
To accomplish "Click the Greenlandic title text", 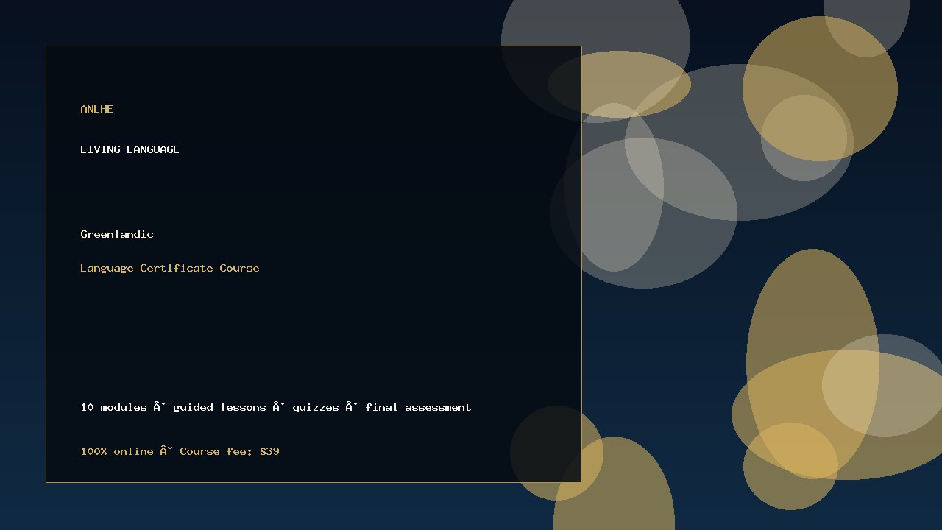I will click(117, 234).
